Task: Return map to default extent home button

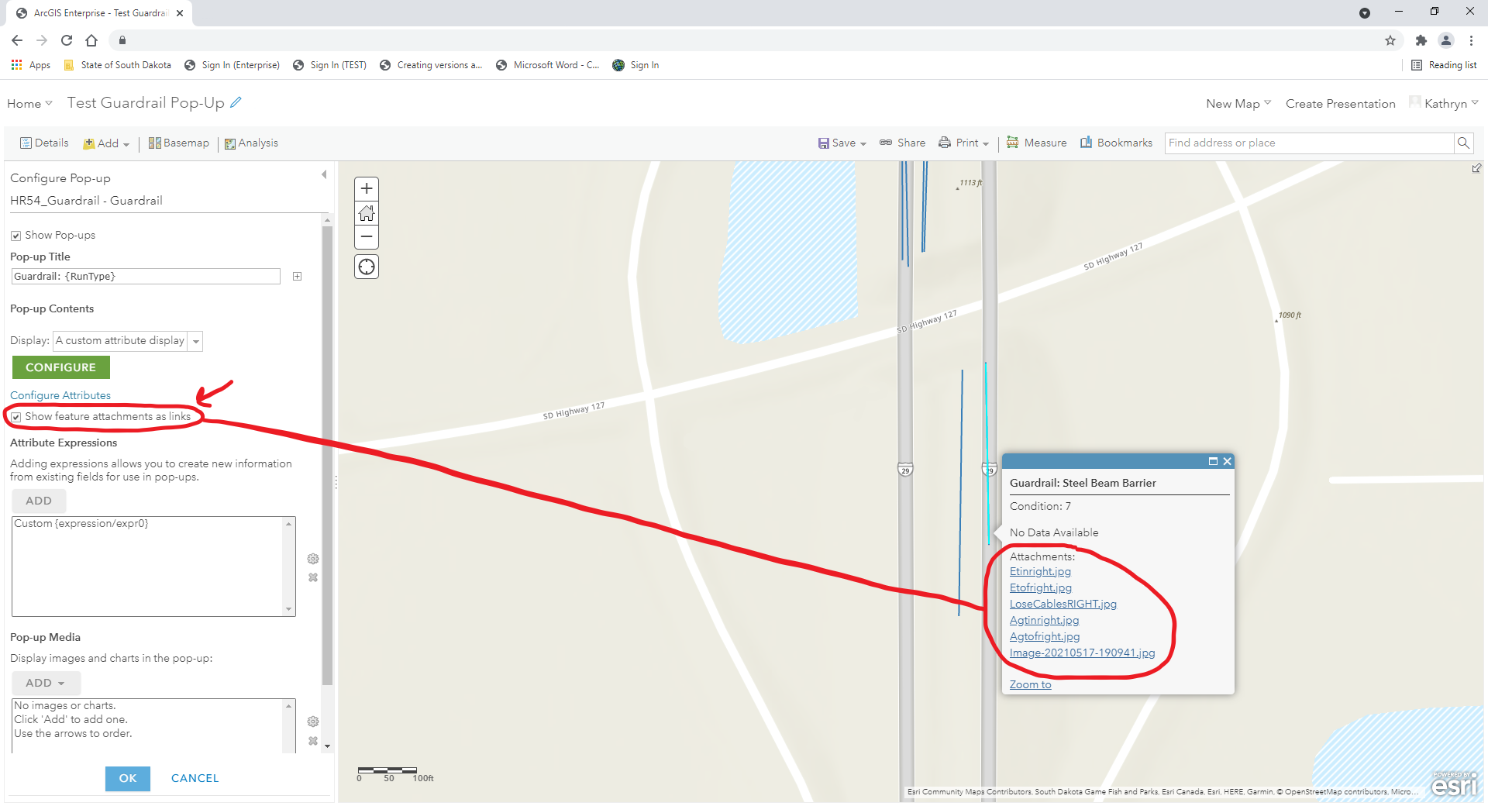Action: pyautogui.click(x=367, y=213)
